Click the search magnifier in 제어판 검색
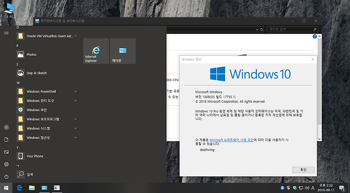The height and width of the screenshot is (193, 350). [x=315, y=29]
